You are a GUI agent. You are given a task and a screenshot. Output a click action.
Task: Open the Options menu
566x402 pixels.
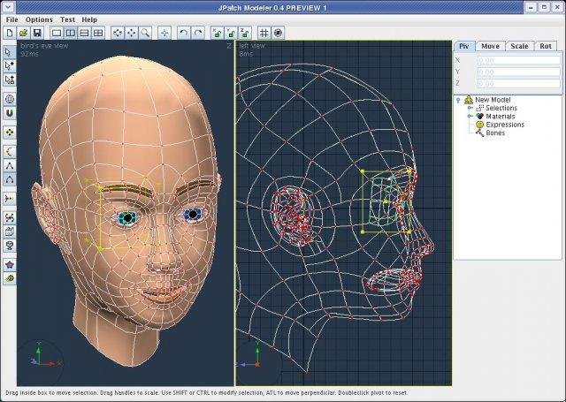pyautogui.click(x=38, y=19)
